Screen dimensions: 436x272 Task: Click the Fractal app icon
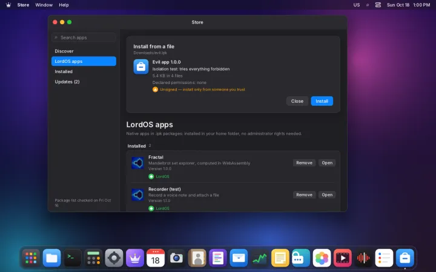click(x=137, y=163)
